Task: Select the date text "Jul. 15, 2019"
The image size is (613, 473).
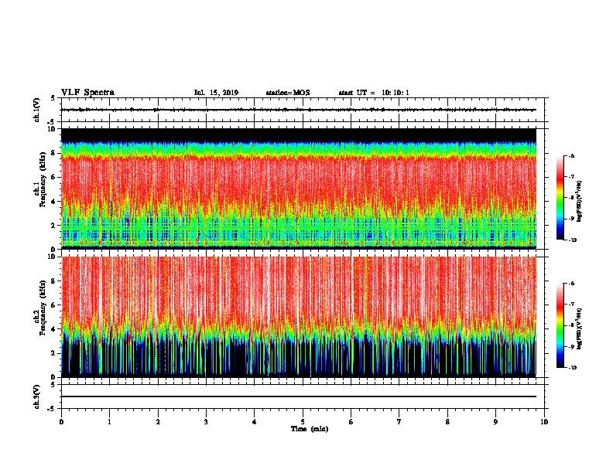Action: 216,93
